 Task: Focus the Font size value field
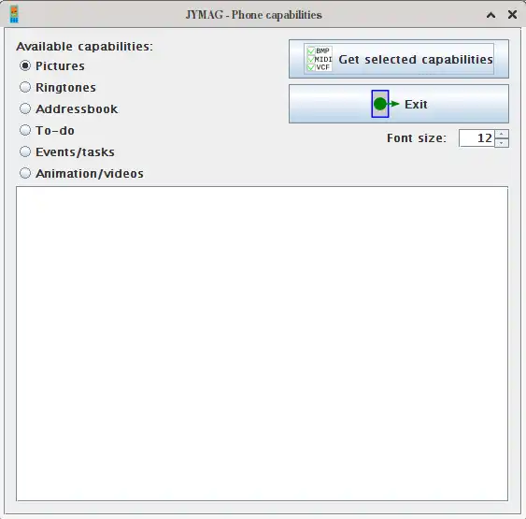click(476, 138)
